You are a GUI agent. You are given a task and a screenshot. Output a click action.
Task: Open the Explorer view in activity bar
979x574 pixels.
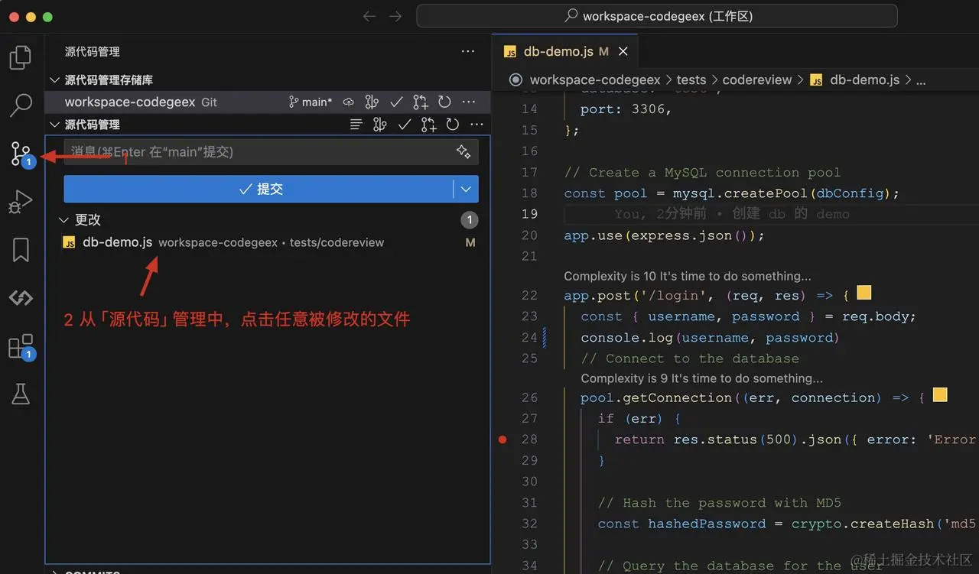(x=21, y=57)
